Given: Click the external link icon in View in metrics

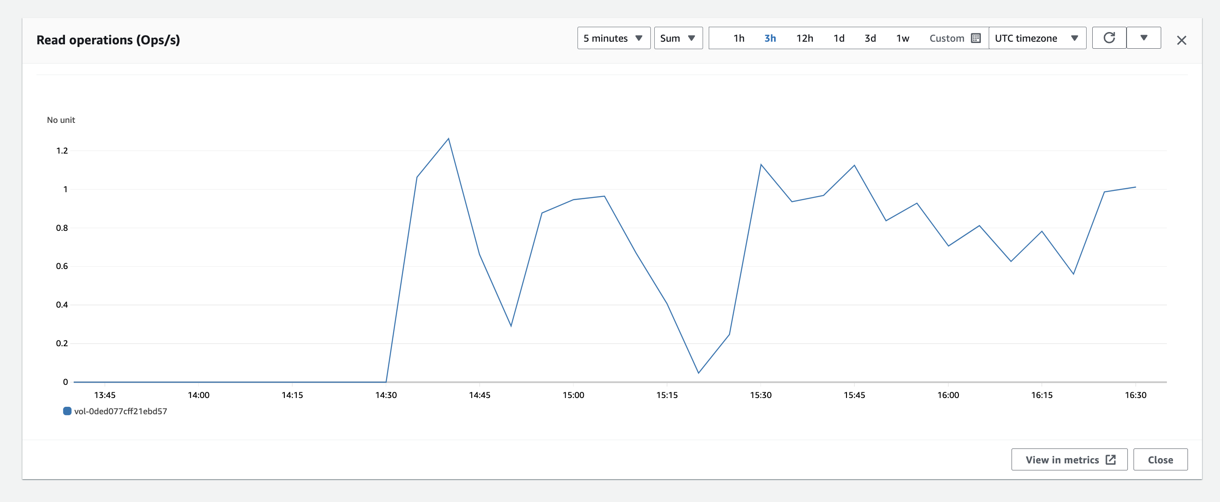Looking at the screenshot, I should click(x=1111, y=459).
